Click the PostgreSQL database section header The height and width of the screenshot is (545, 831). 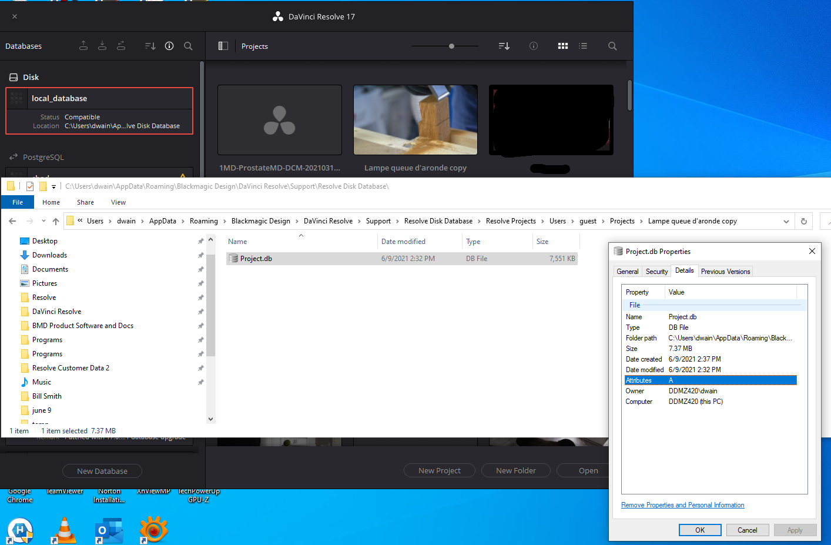tap(36, 157)
